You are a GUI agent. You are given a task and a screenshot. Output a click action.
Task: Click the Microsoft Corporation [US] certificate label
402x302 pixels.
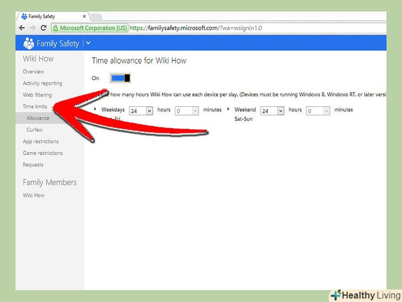click(x=93, y=28)
